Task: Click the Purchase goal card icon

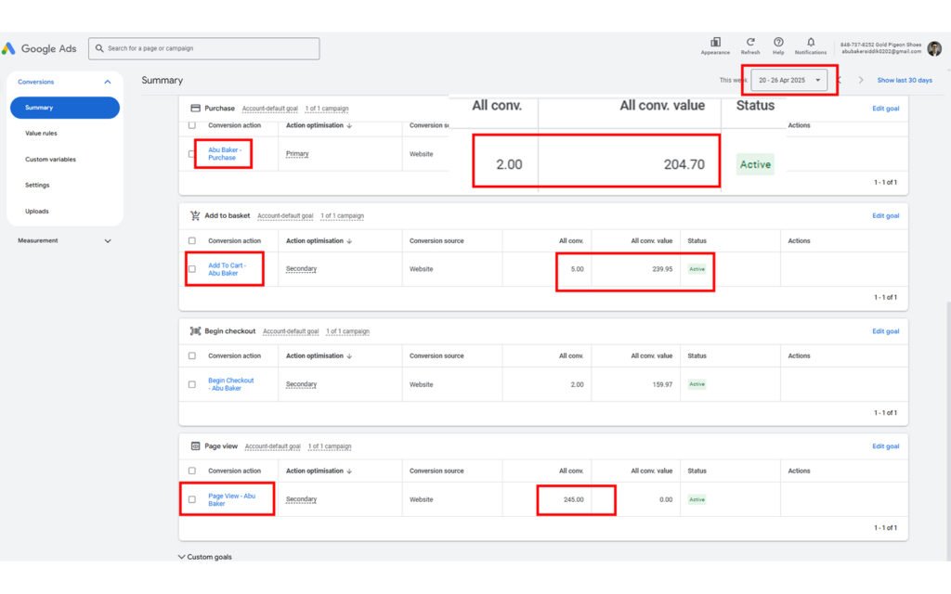Action: tap(195, 109)
